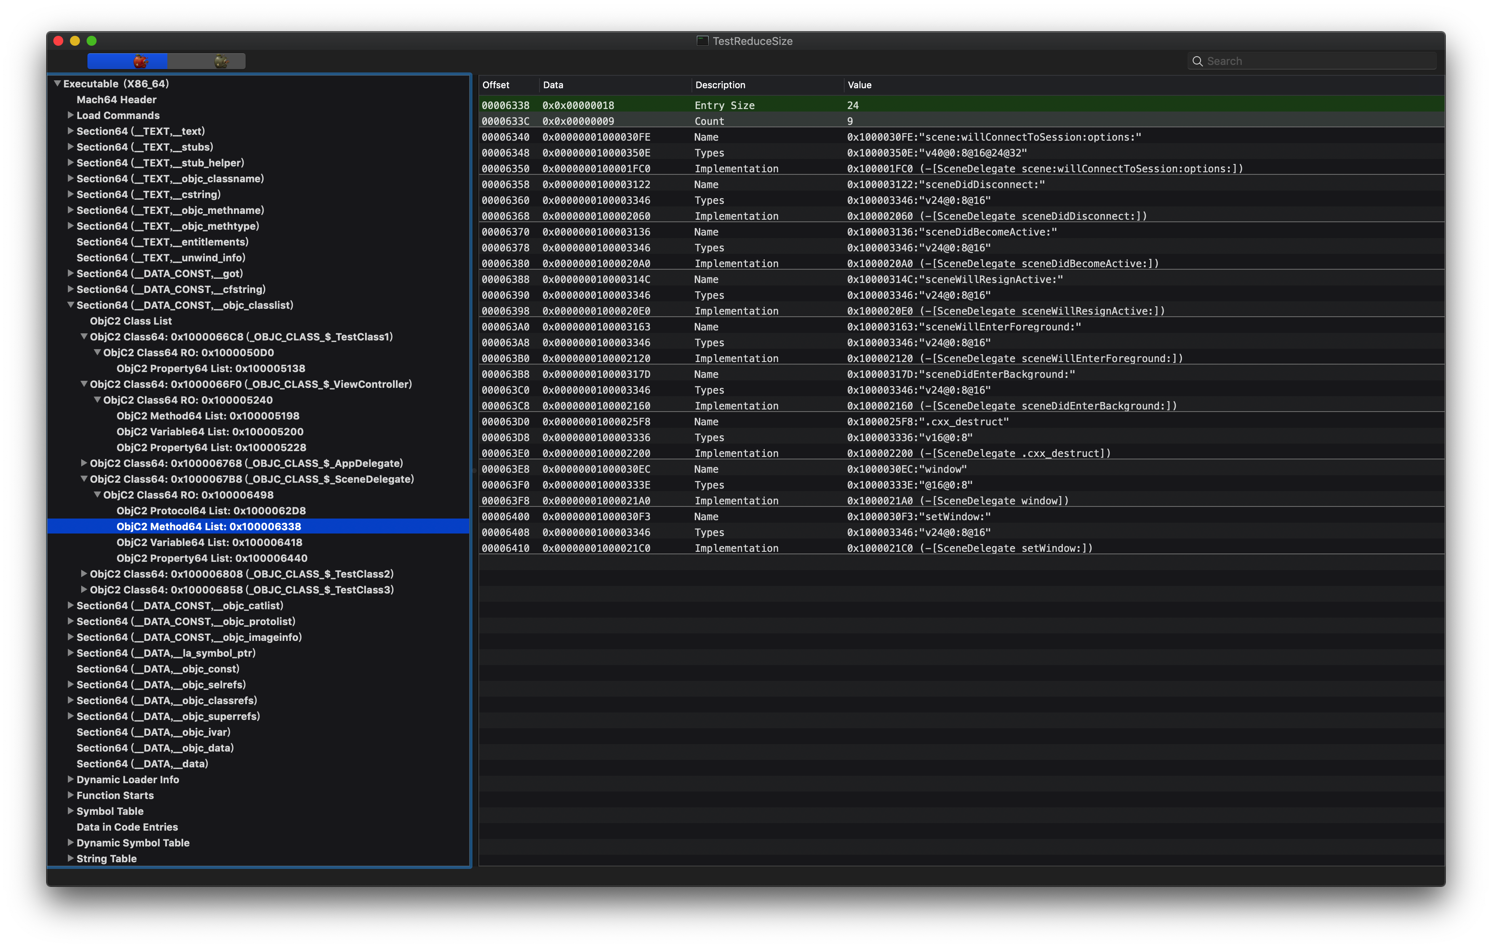Click the "v40@0:8@16@24@32" types value

tap(937, 152)
